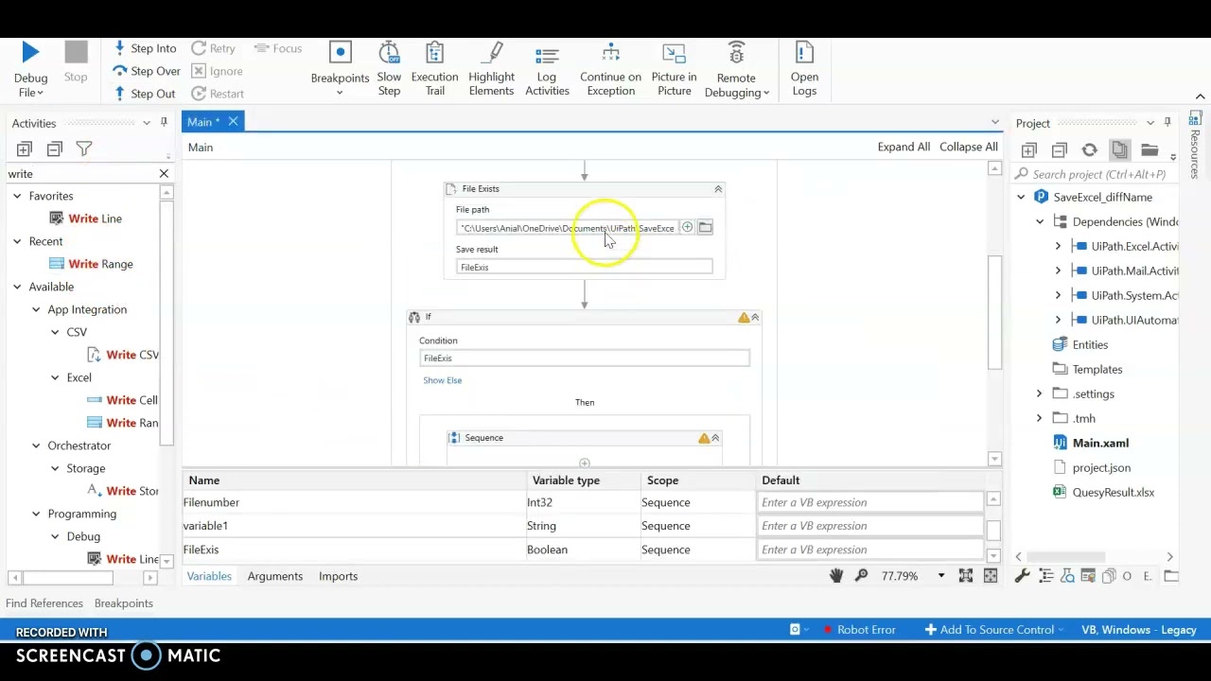1211x681 pixels.
Task: Open the Properties wrench icon
Action: (x=1022, y=576)
